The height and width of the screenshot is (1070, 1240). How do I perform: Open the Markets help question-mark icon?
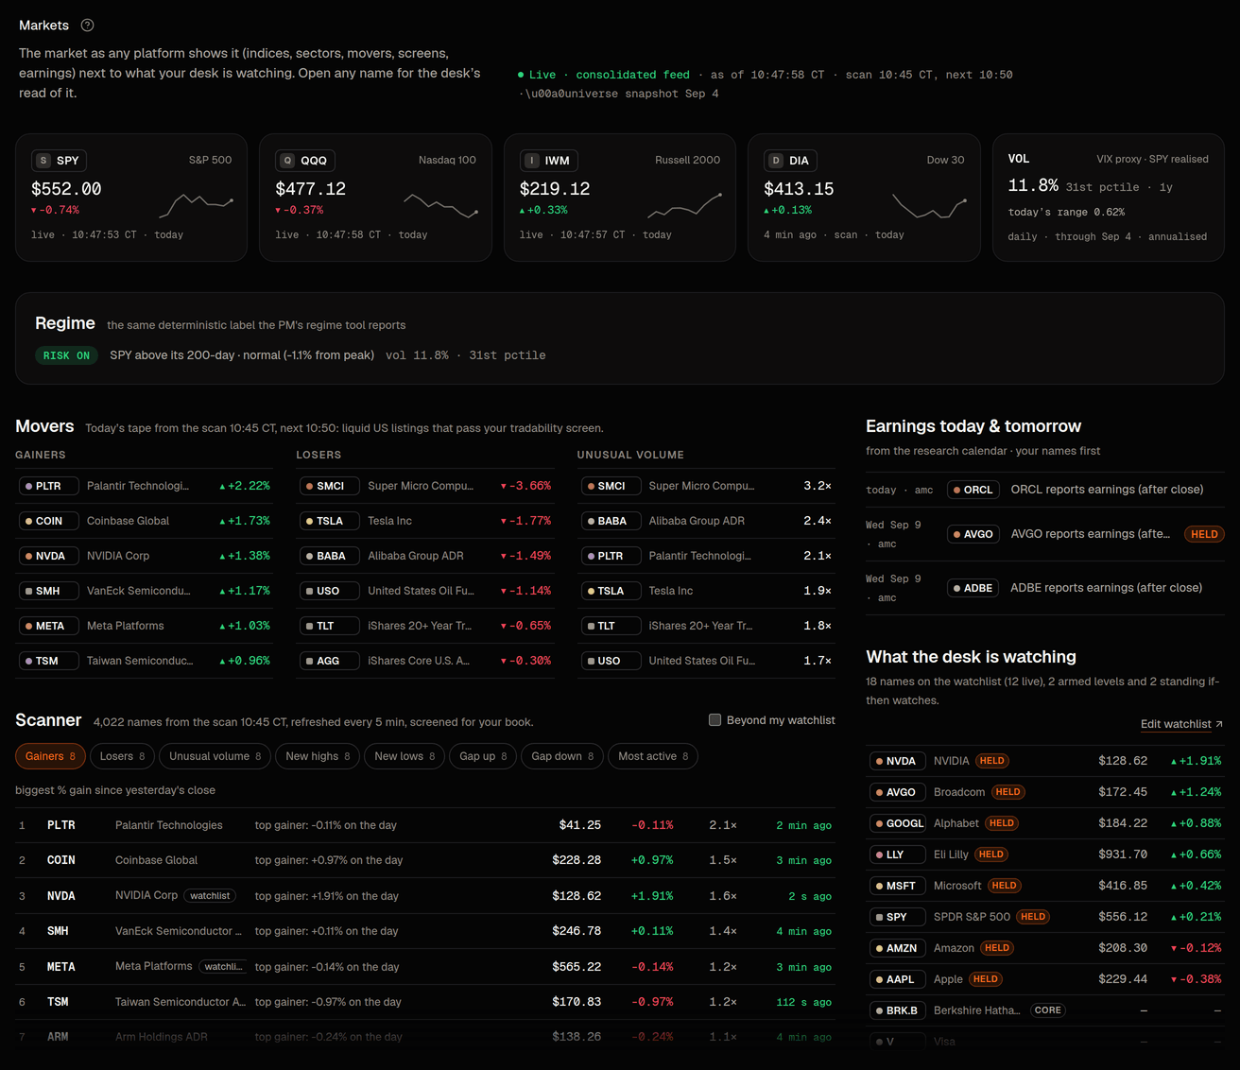(87, 26)
